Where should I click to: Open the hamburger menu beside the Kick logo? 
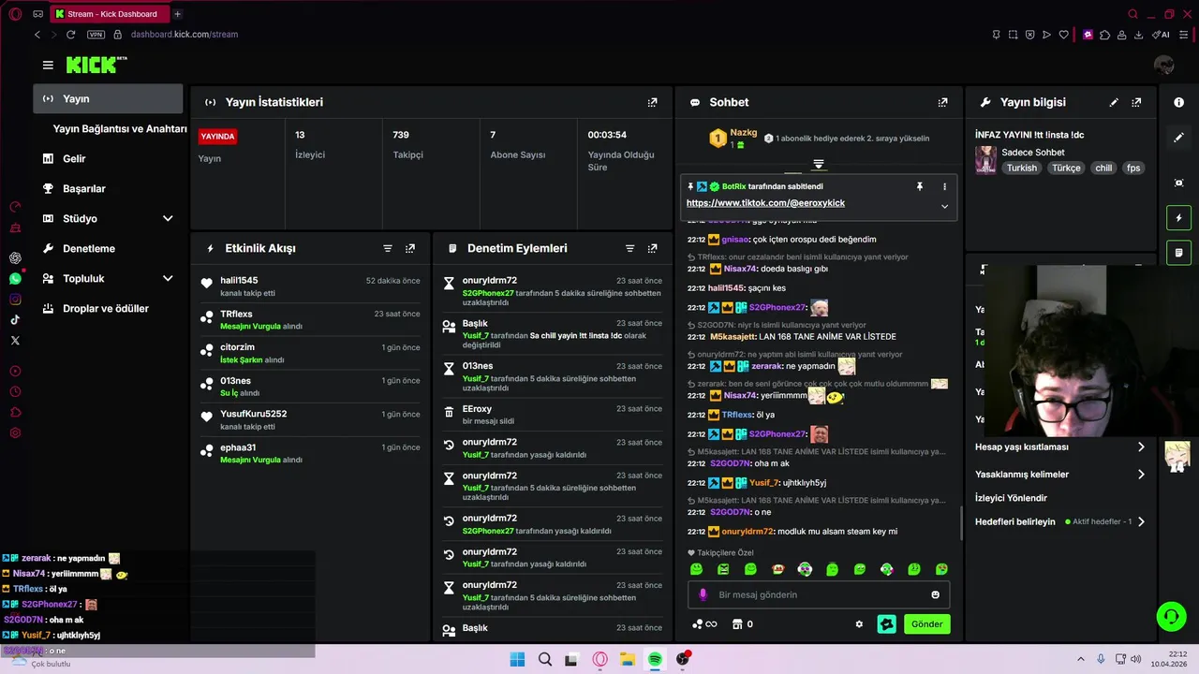point(48,65)
